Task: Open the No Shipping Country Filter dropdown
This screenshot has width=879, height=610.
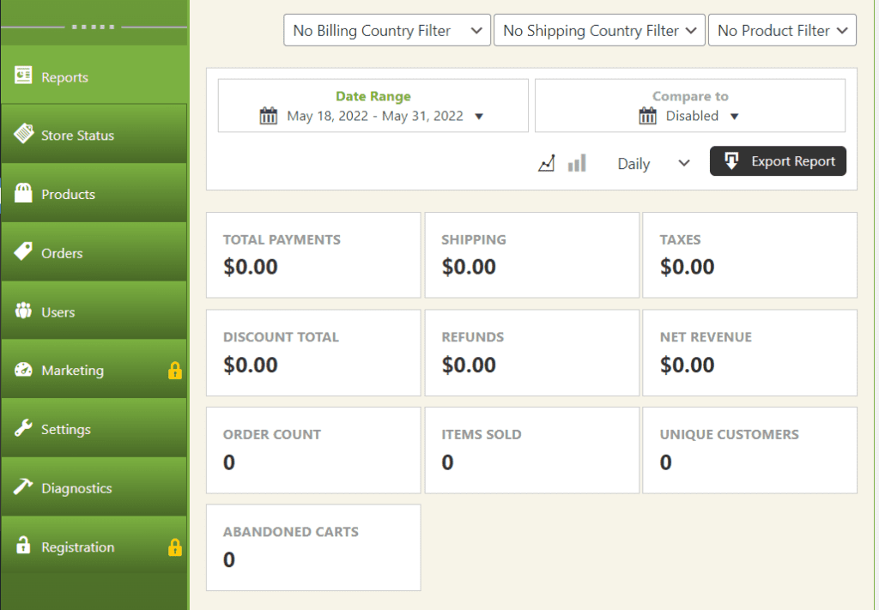Action: pos(599,30)
